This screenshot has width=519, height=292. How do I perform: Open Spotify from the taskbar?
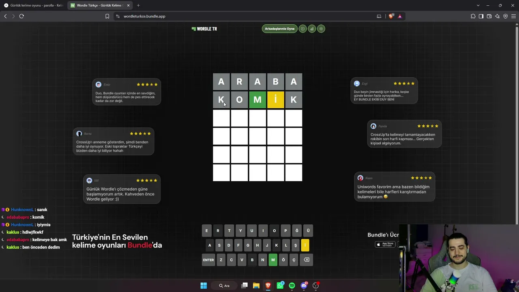pos(292,286)
